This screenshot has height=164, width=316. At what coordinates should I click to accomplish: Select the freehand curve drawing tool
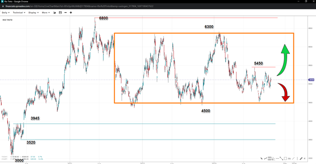[x=265, y=158]
